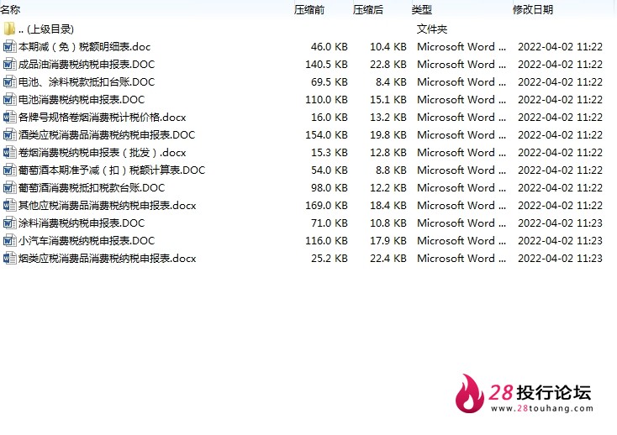
Task: Click the 16.0 KB original size value
Action: click(329, 118)
